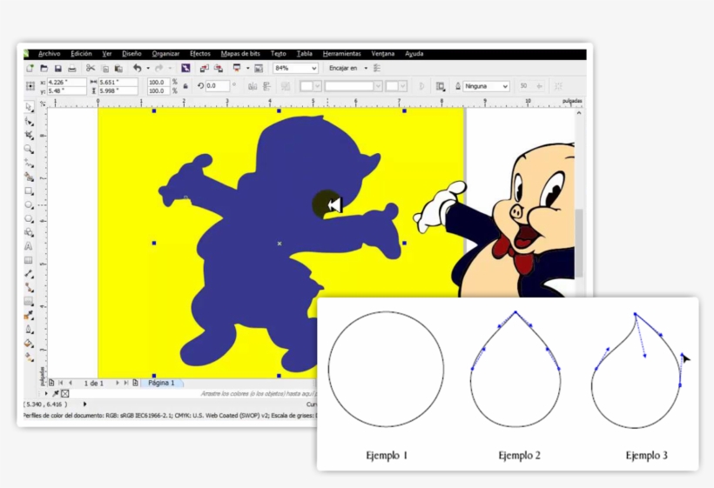Click the Export icon
The width and height of the screenshot is (714, 488).
[x=219, y=68]
